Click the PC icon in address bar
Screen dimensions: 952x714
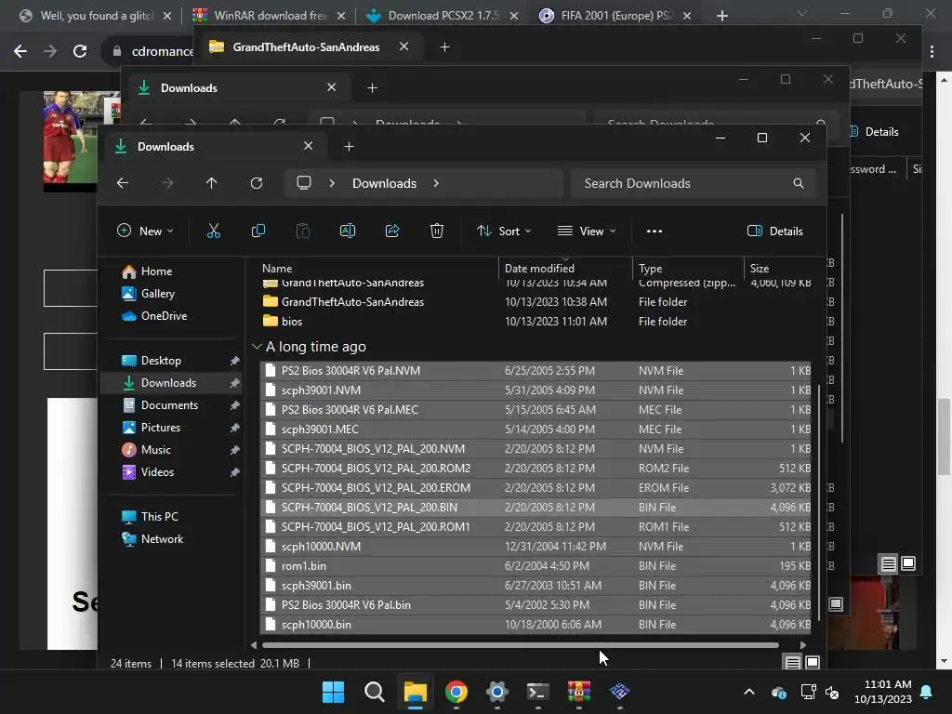coord(304,183)
